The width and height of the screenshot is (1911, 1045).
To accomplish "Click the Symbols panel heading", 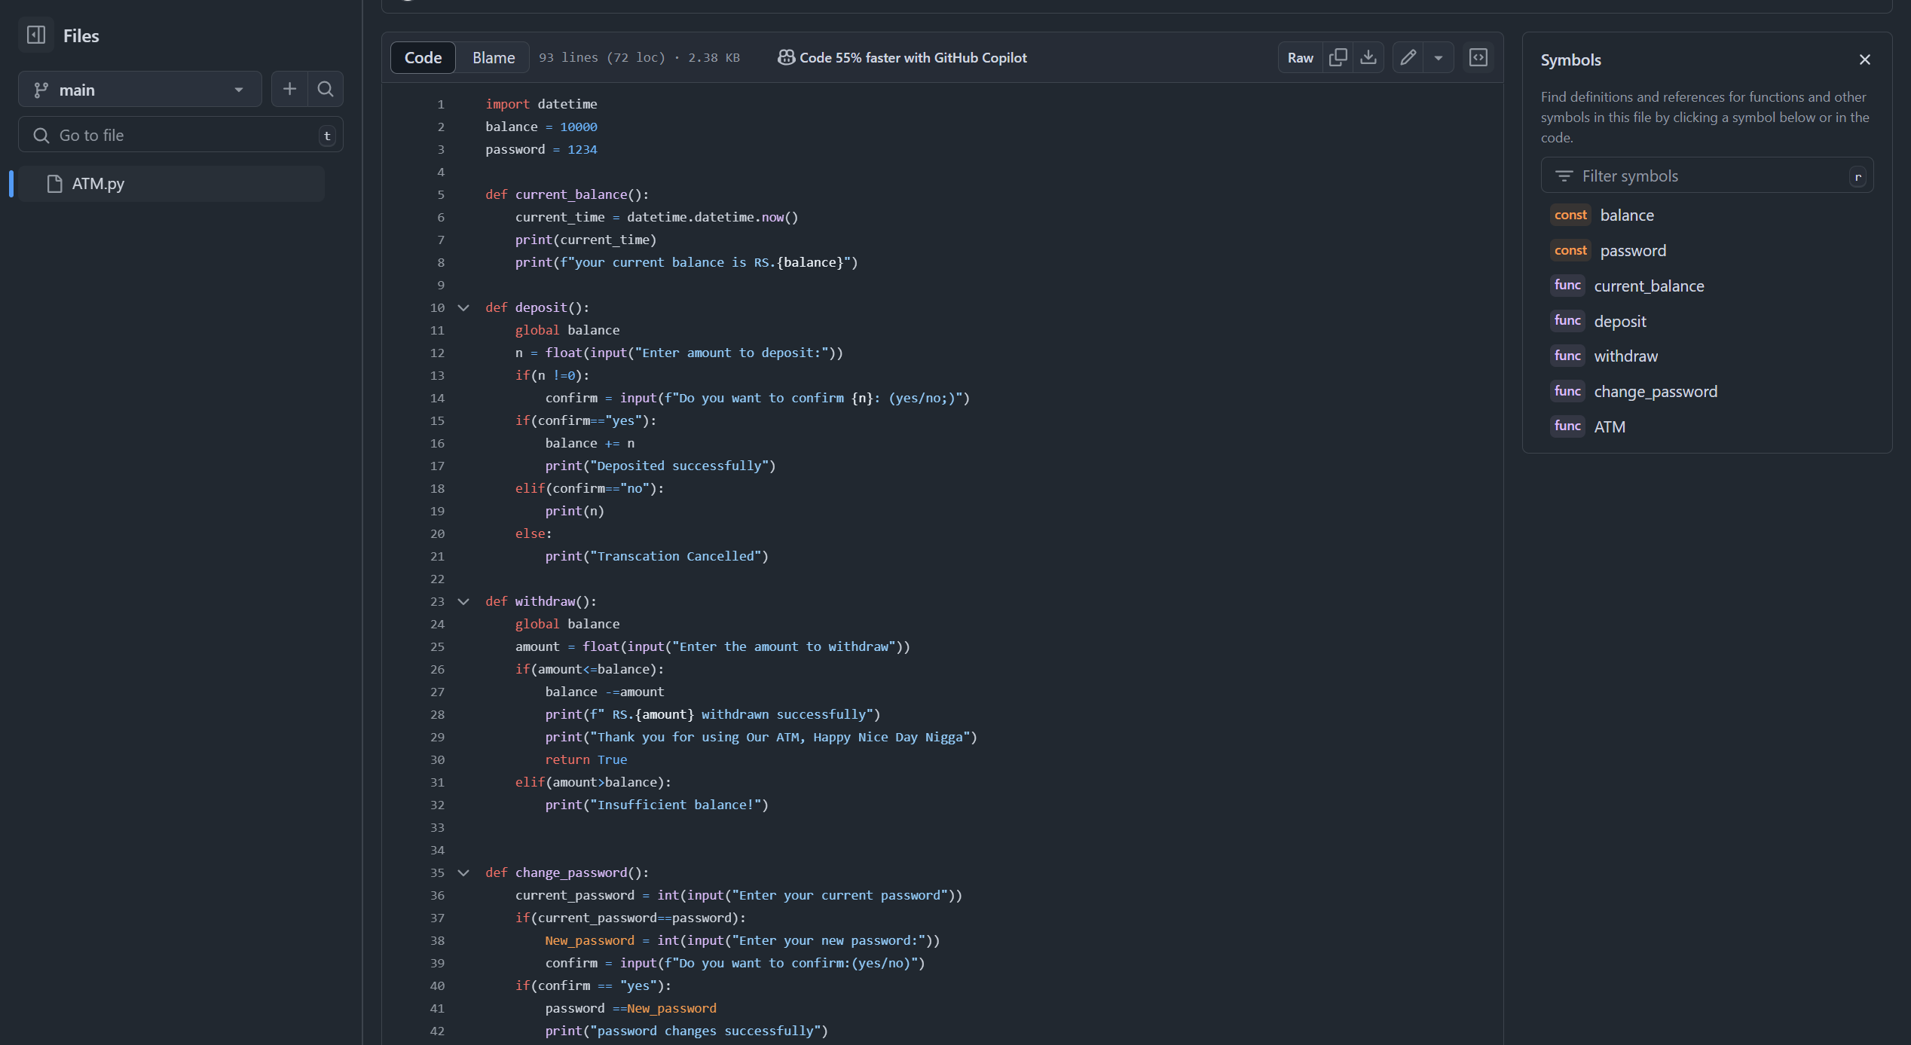I will (1571, 60).
